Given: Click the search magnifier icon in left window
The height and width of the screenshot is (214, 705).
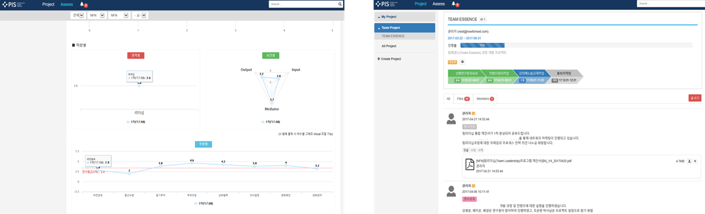Looking at the screenshot, I should pyautogui.click(x=340, y=4).
